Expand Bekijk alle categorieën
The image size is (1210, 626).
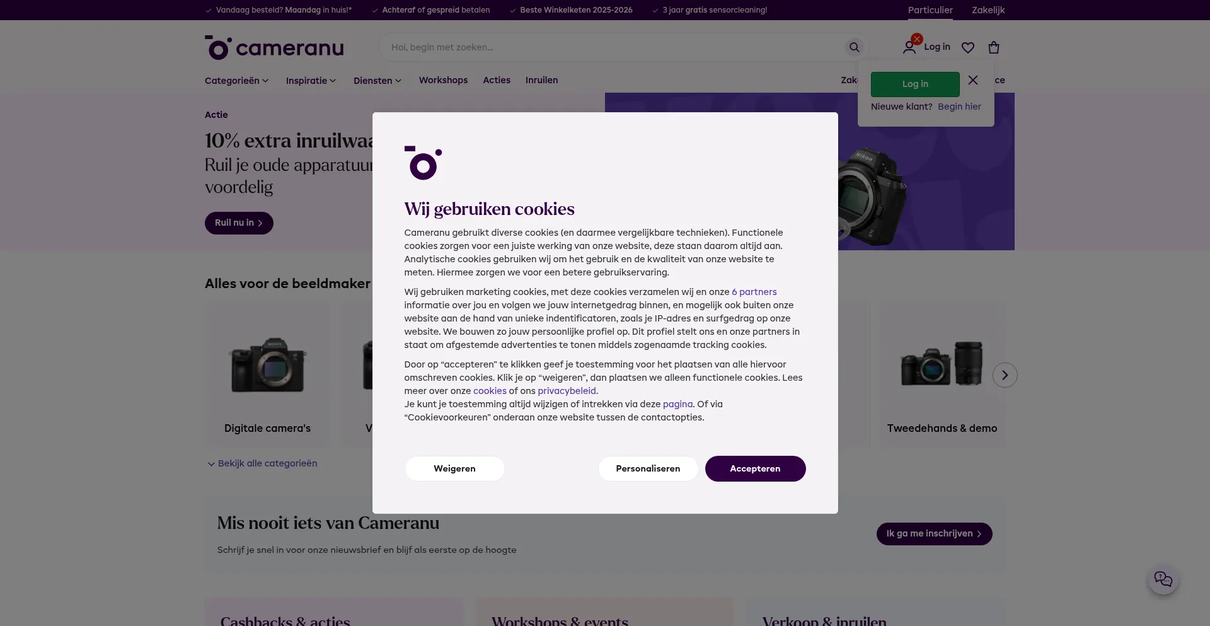(x=262, y=463)
